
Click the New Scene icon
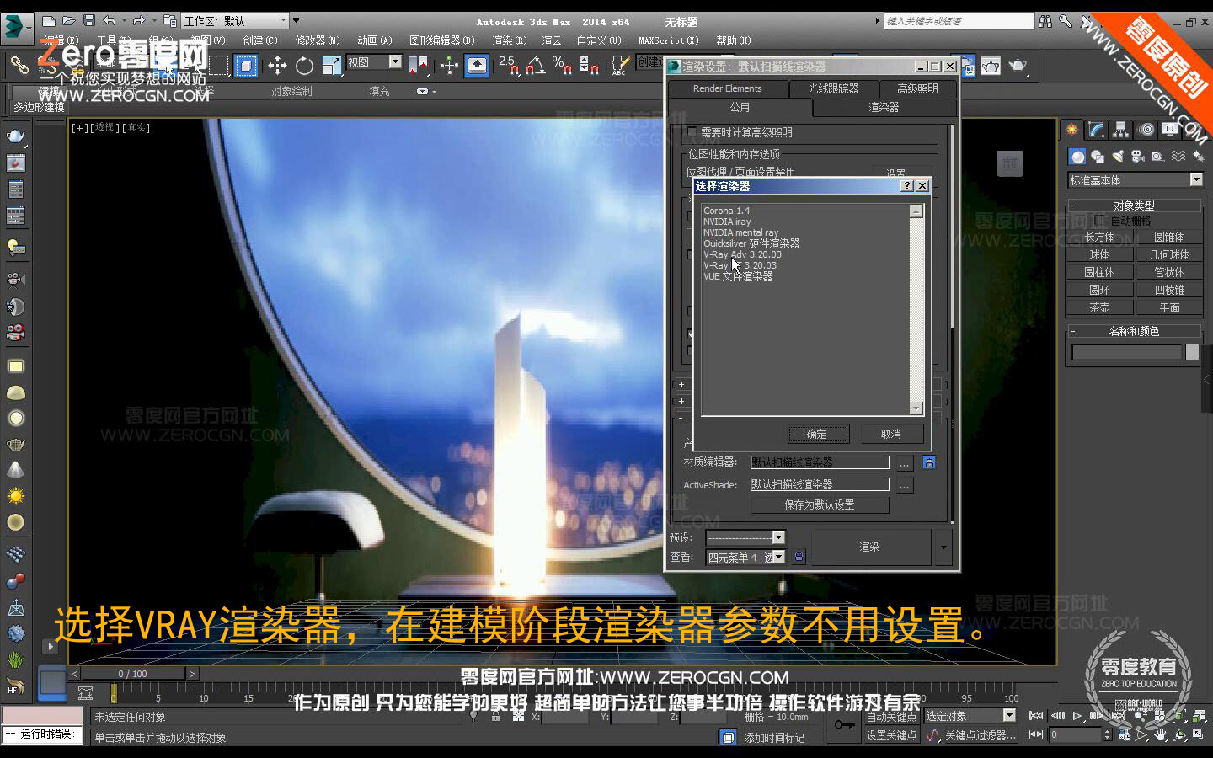(x=49, y=21)
